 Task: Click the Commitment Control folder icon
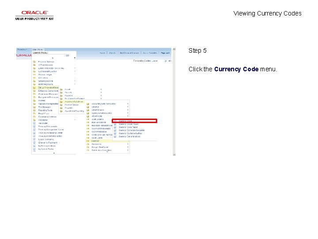[34, 71]
